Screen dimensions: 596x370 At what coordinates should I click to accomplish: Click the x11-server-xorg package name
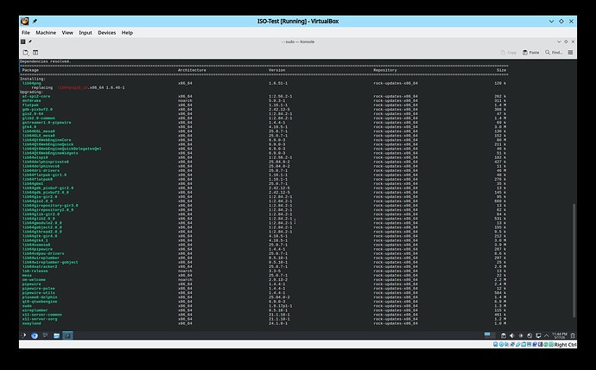point(40,319)
